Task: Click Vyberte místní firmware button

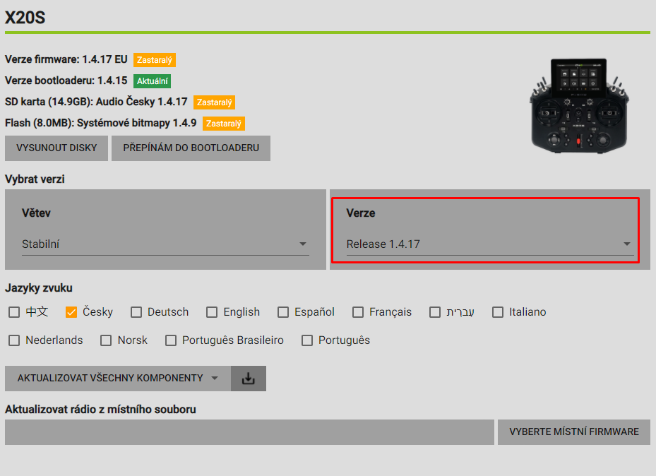Action: (573, 432)
